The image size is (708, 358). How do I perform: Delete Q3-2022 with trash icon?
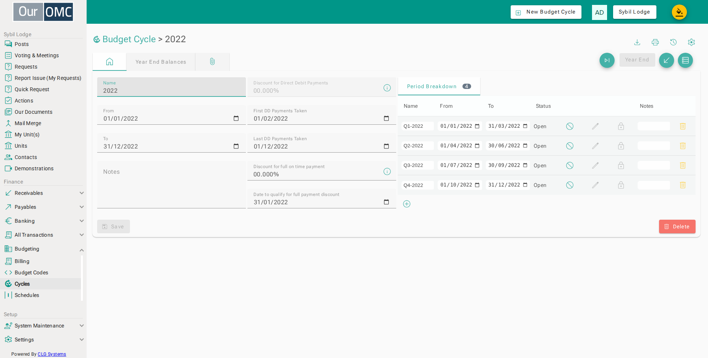683,165
